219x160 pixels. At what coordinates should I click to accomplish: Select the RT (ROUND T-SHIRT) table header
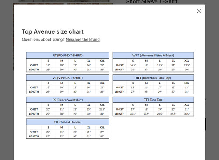[67, 56]
